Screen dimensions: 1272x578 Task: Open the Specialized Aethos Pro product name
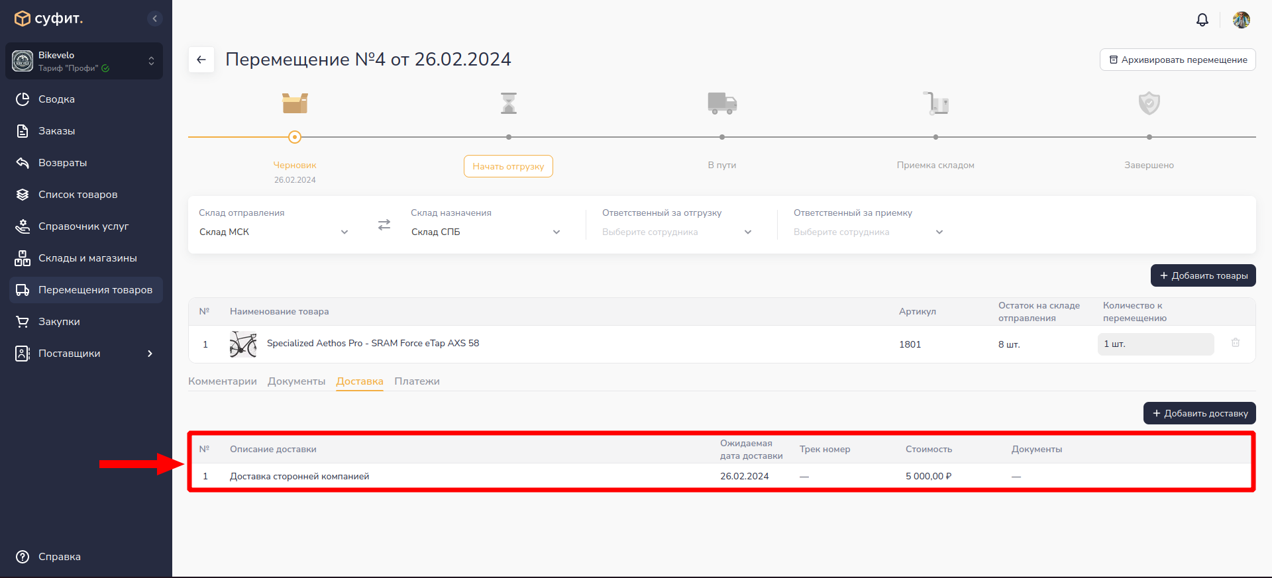(x=373, y=343)
